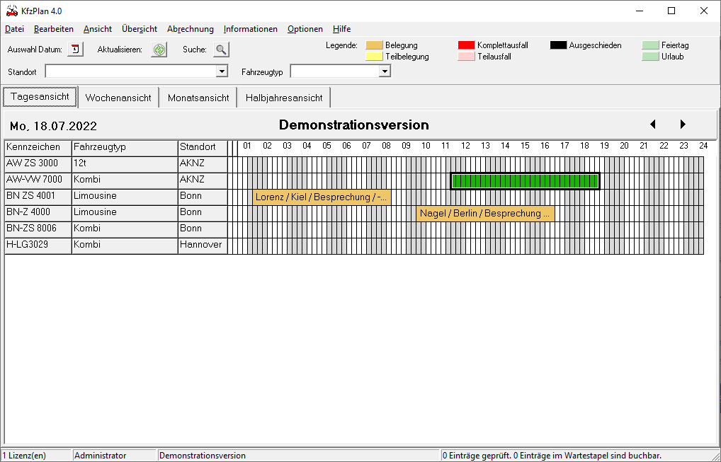This screenshot has height=462, width=721.
Task: Click the Suche magnifier icon
Action: tap(222, 50)
